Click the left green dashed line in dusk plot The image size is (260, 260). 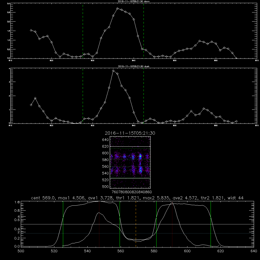click(83, 96)
